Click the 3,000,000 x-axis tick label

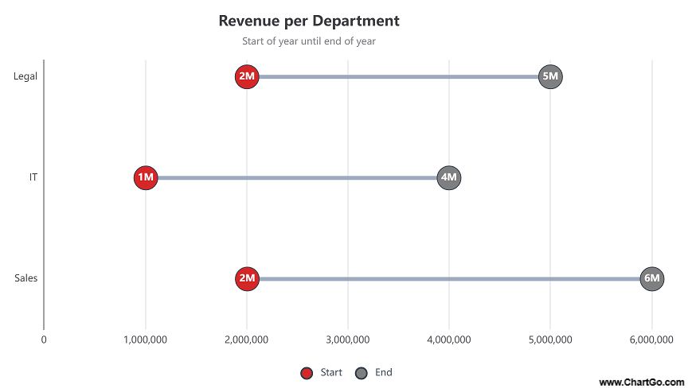[348, 340]
